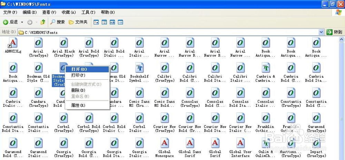Click the Constantia Italic font label
Image resolution: width=345 pixels, height=160 pixels.
click(x=38, y=129)
